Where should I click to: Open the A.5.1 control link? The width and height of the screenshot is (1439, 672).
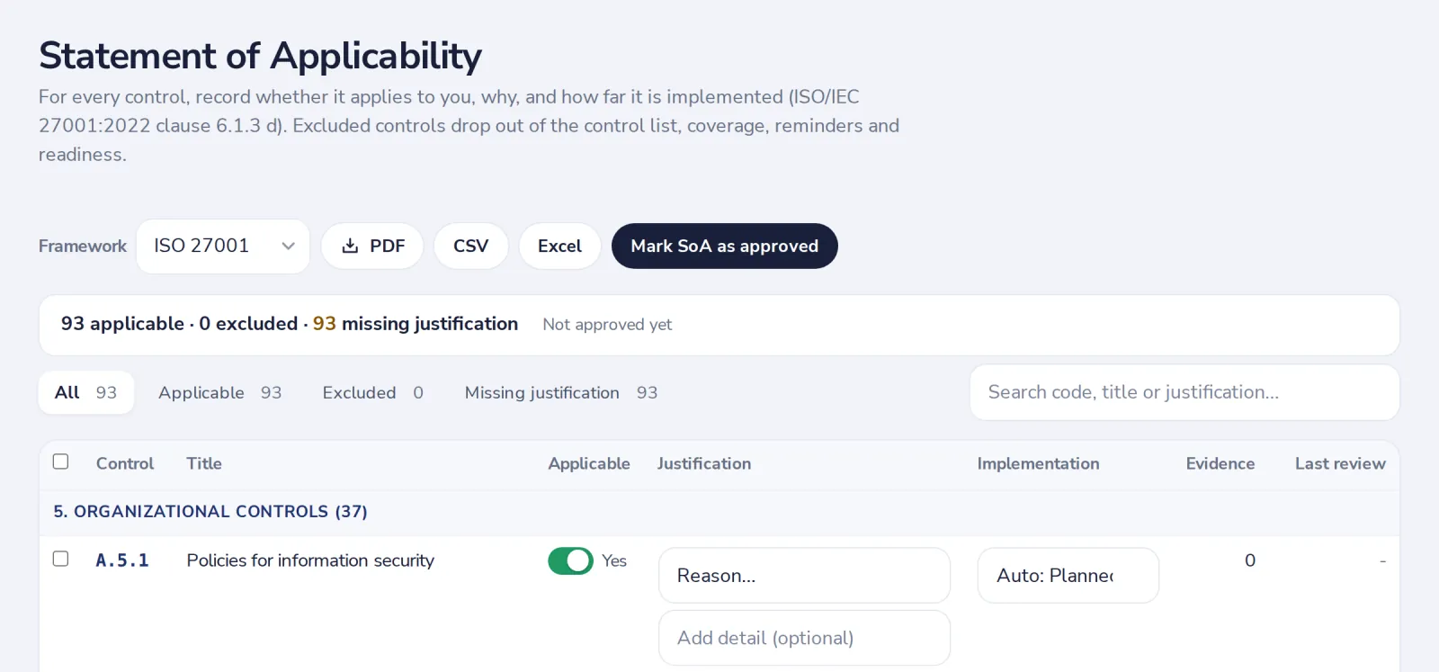[x=122, y=560]
